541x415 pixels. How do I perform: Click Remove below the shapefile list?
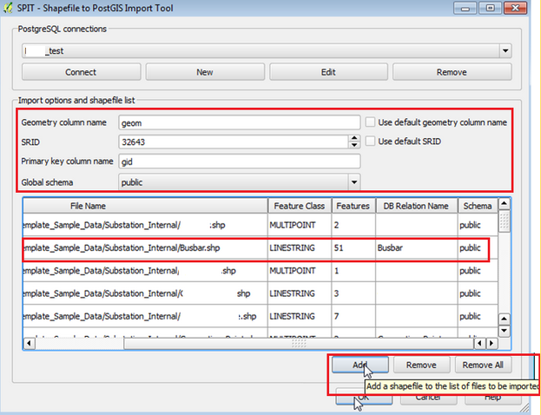421,365
